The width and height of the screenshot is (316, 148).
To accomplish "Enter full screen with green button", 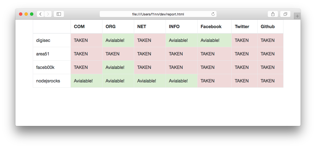I will point(32,14).
